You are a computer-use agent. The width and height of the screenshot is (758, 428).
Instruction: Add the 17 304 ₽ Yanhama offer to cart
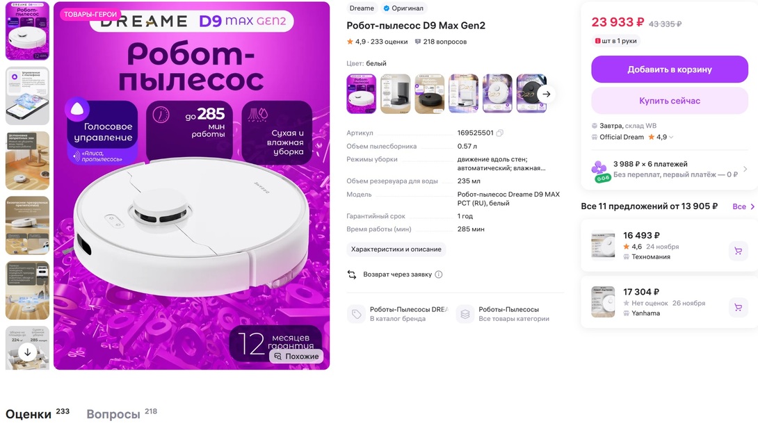coord(738,307)
